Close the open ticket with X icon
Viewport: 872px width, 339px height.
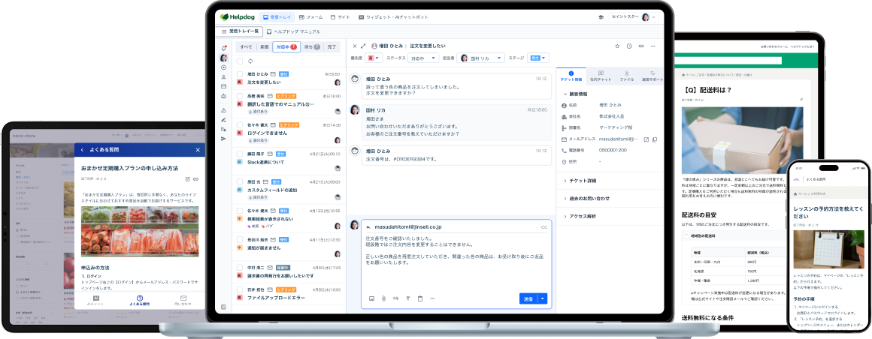point(355,46)
